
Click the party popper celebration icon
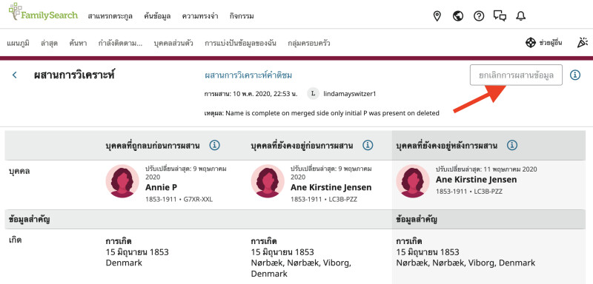(x=583, y=43)
